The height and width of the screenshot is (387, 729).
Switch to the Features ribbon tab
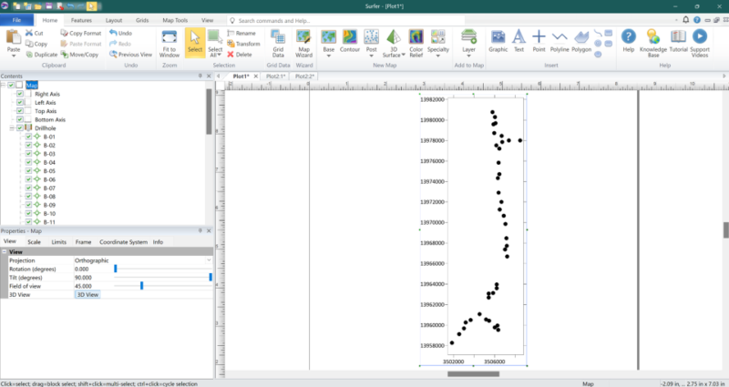pyautogui.click(x=81, y=20)
